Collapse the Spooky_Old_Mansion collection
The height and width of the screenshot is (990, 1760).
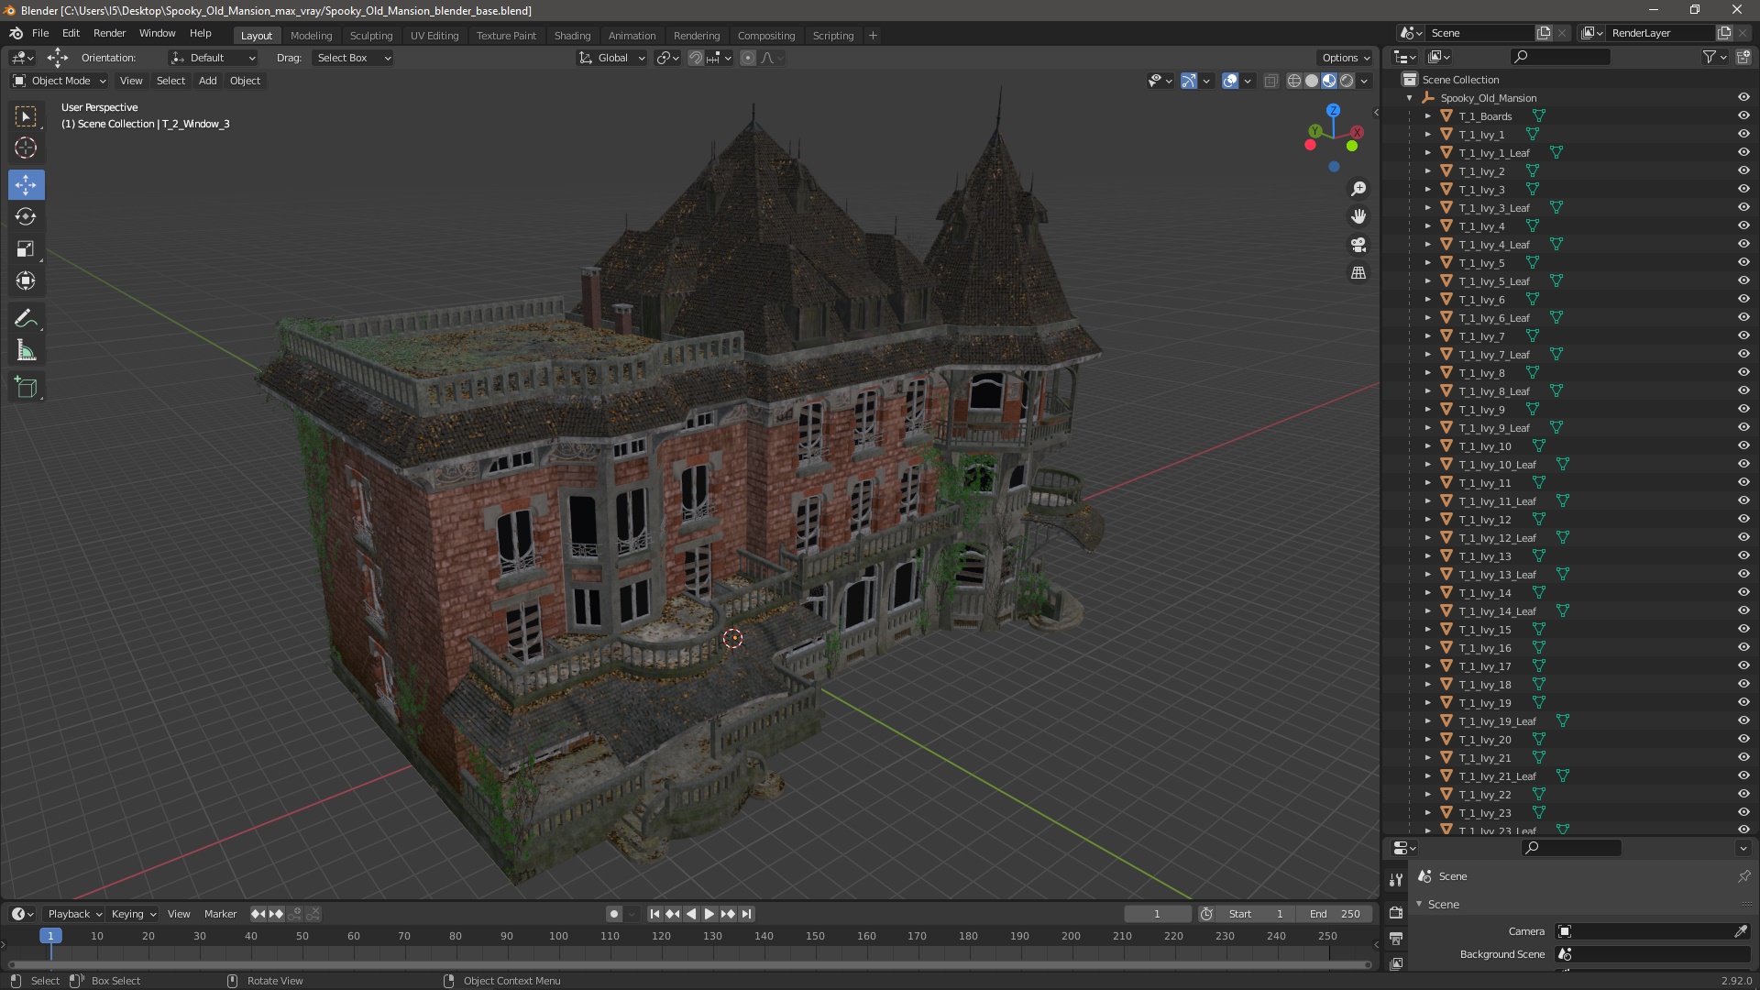1409,98
